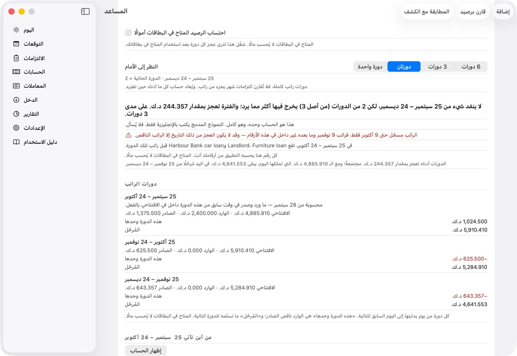Click the cycle heading 25 نوفمبر – 24 ديسمبر

click(152, 279)
